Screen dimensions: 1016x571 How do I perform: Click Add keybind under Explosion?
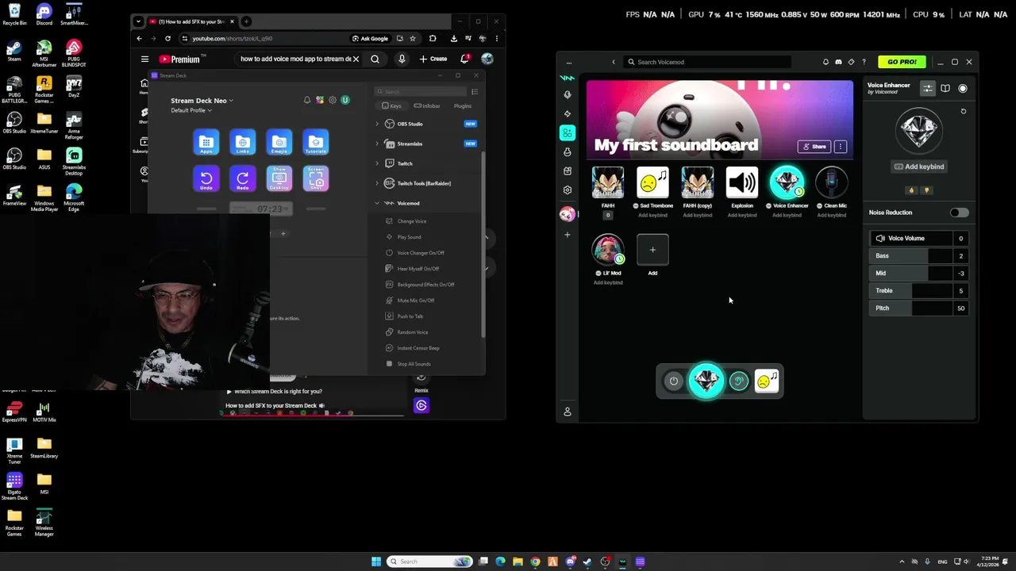click(742, 215)
